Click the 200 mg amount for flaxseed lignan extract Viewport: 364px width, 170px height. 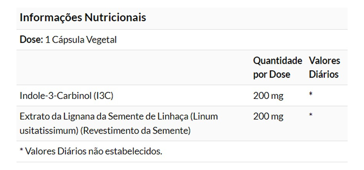click(268, 117)
